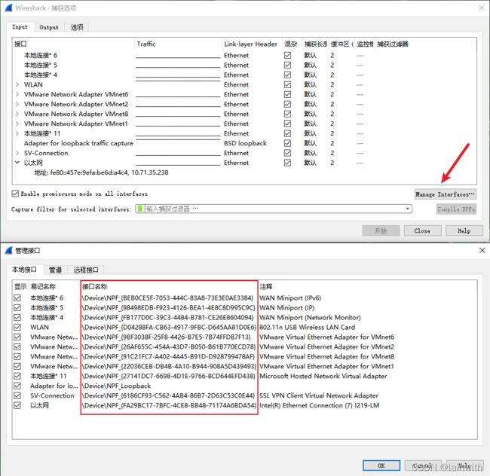Click the 以太网 address line 10.71.35.238
490x476 pixels.
[101, 172]
